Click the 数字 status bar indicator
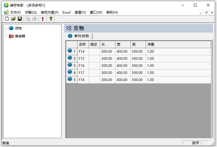The height and width of the screenshot is (147, 217). point(196,143)
